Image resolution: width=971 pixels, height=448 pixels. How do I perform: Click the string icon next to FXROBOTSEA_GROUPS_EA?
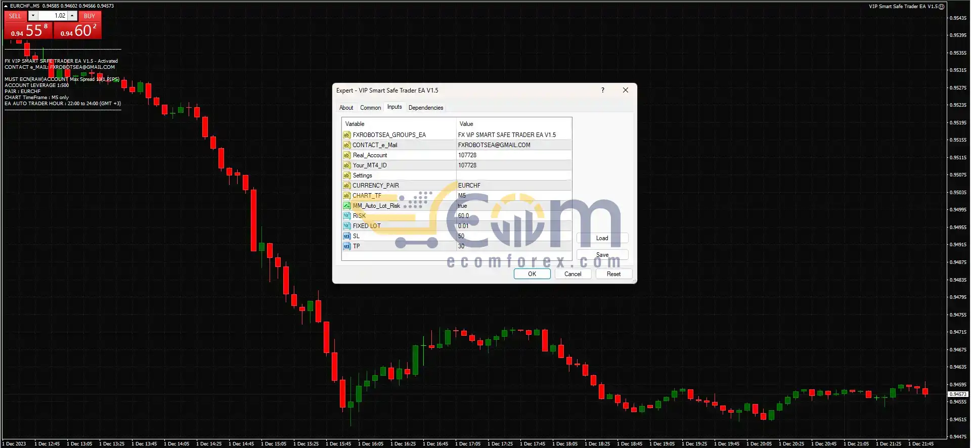(346, 135)
